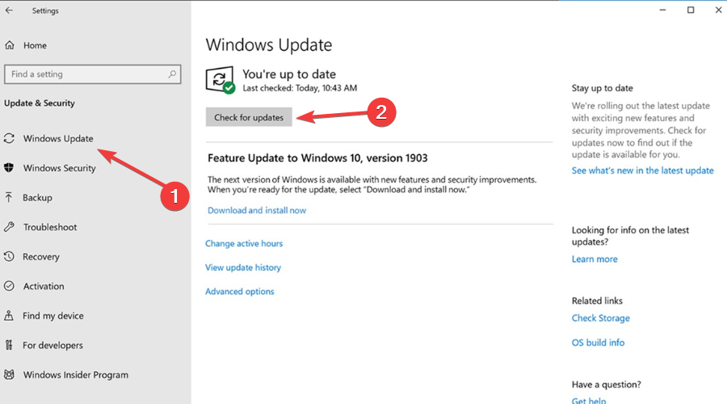727x404 pixels.
Task: Minimize the Settings window
Action: click(662, 11)
